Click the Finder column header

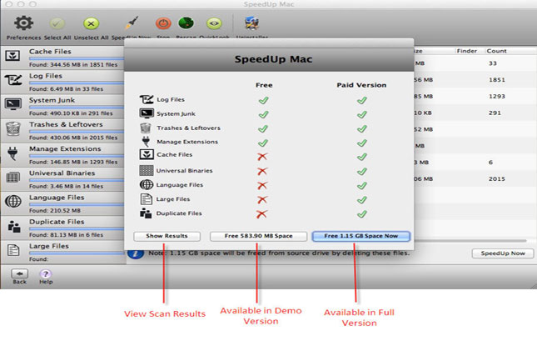pyautogui.click(x=467, y=51)
